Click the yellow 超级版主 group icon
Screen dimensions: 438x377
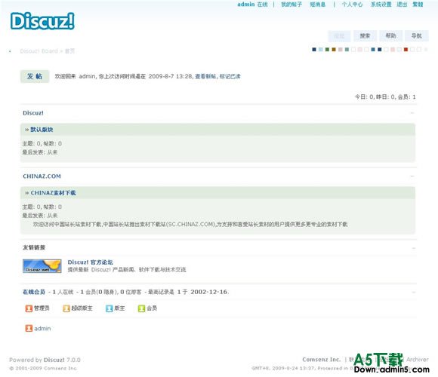tap(66, 308)
